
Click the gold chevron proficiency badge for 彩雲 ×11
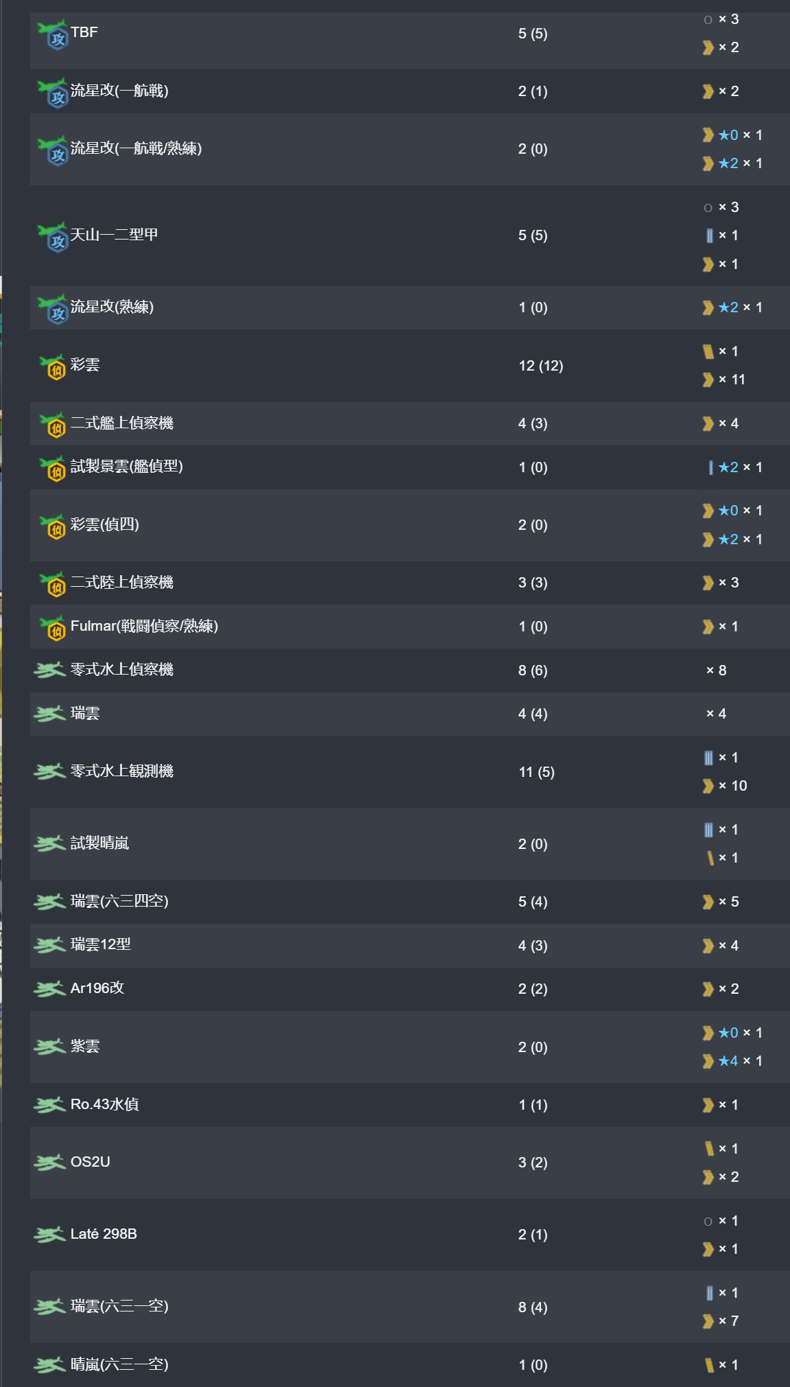coord(708,380)
